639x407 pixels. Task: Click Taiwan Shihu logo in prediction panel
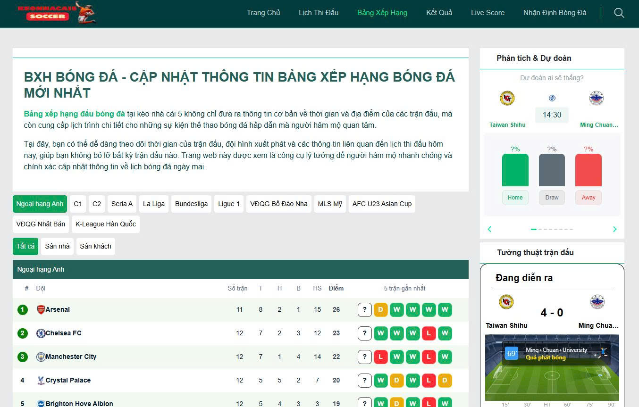507,98
